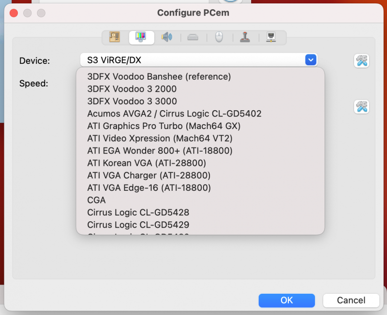Select ATI Graphics Pro Turbo (Mach64 GX)
This screenshot has width=387, height=315.
pyautogui.click(x=164, y=126)
